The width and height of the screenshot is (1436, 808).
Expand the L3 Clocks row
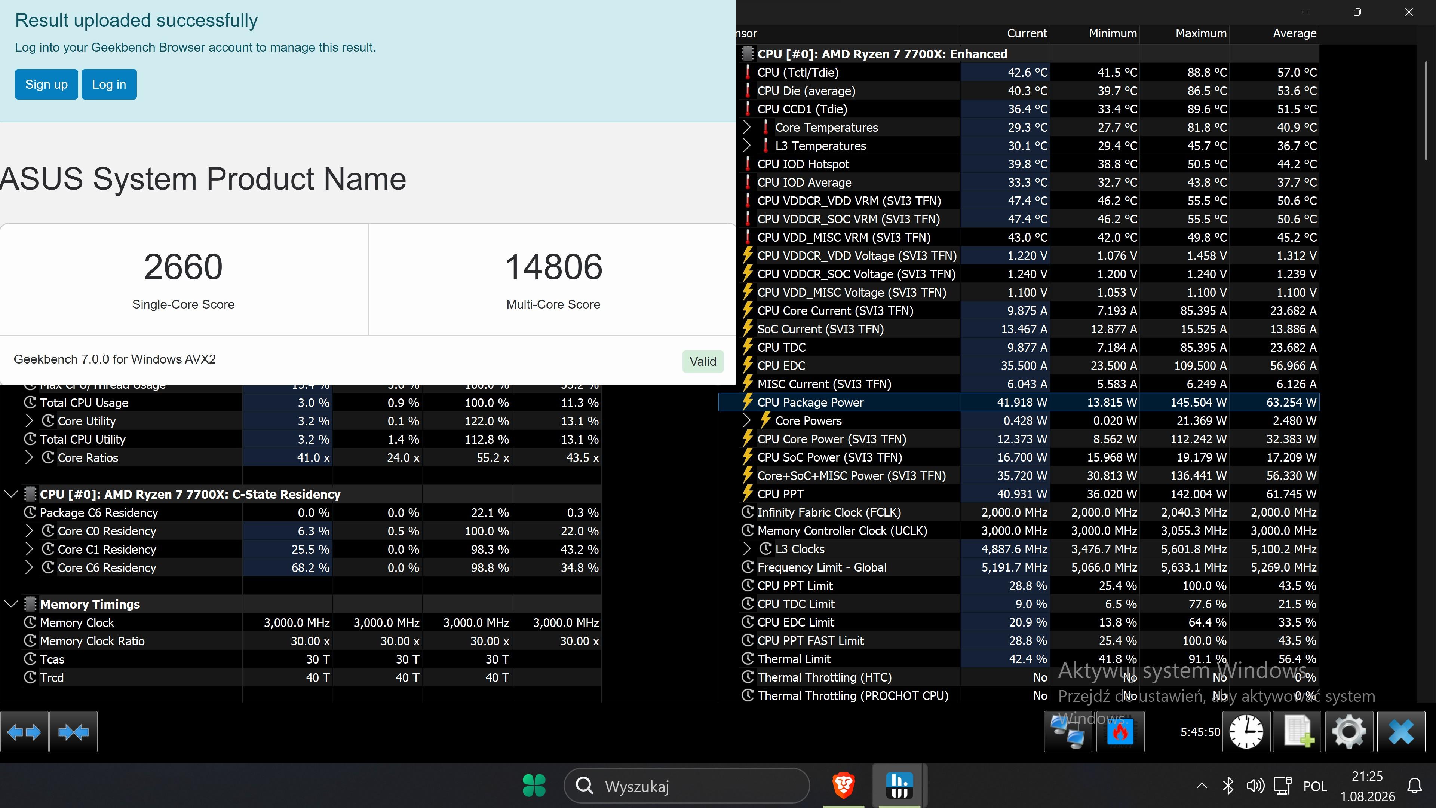click(747, 549)
